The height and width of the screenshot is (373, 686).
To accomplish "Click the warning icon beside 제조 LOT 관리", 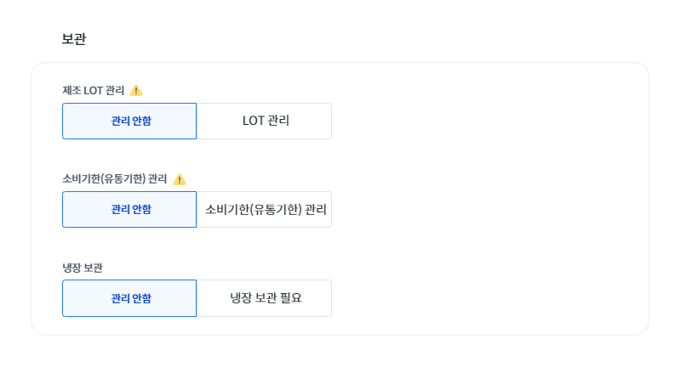I will (136, 91).
